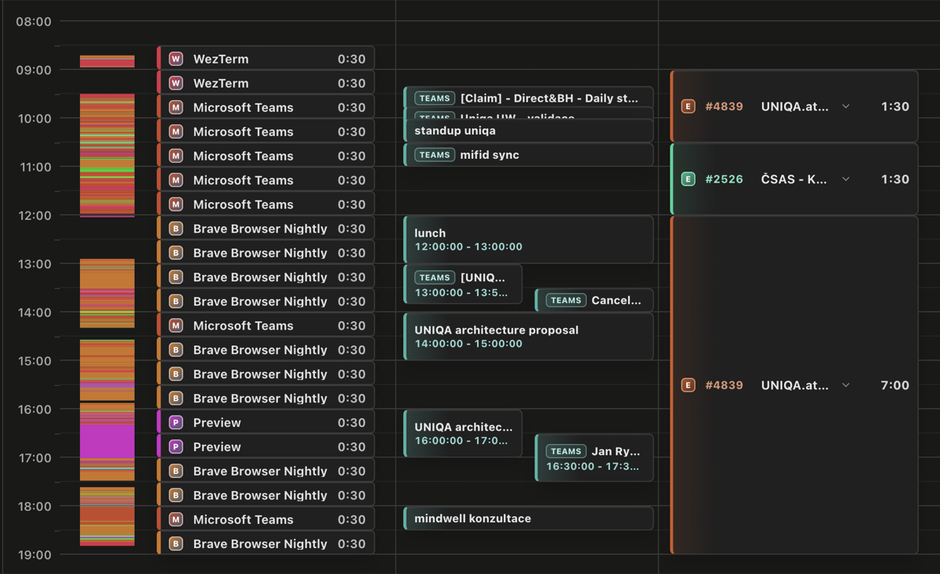The height and width of the screenshot is (574, 940).
Task: Click the P icon of the first Preview row
Action: click(x=176, y=423)
